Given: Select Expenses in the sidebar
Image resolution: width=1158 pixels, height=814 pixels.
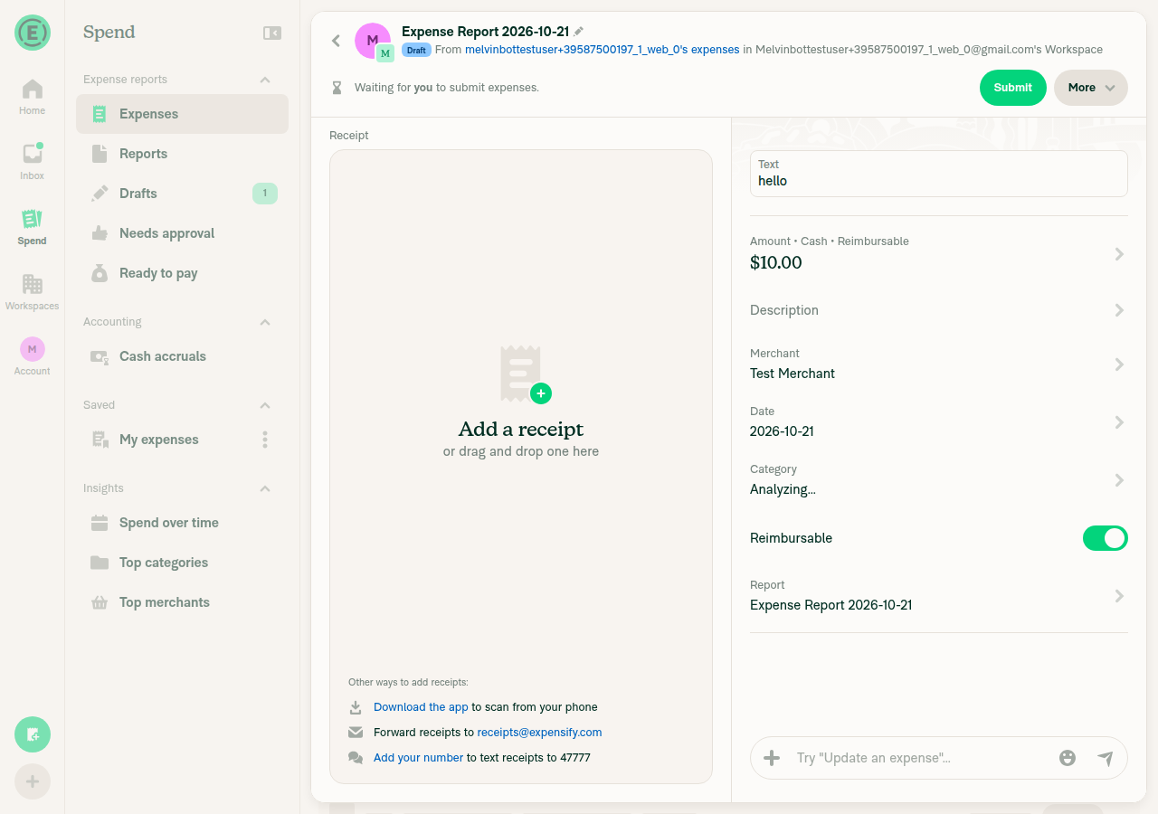Looking at the screenshot, I should (182, 114).
